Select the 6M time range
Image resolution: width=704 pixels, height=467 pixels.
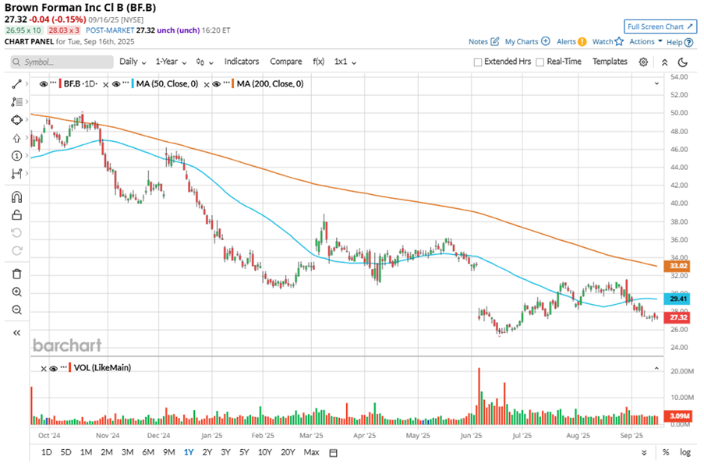(148, 452)
